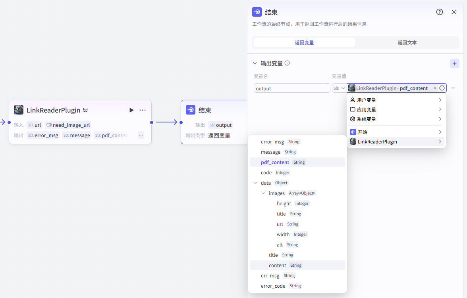467x298 pixels.
Task: Expand the 系统变量 submenu
Action: point(396,119)
